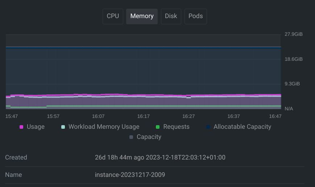This screenshot has width=315, height=187.
Task: Toggle Allocatable Capacity legend entry
Action: click(x=242, y=127)
